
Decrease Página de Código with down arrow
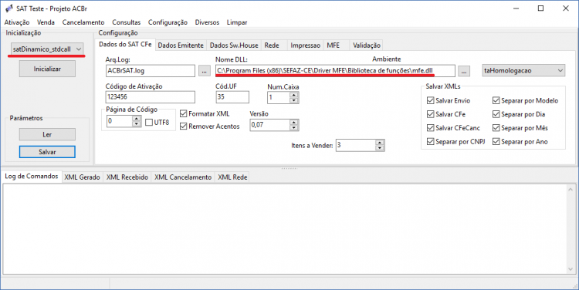pyautogui.click(x=137, y=124)
